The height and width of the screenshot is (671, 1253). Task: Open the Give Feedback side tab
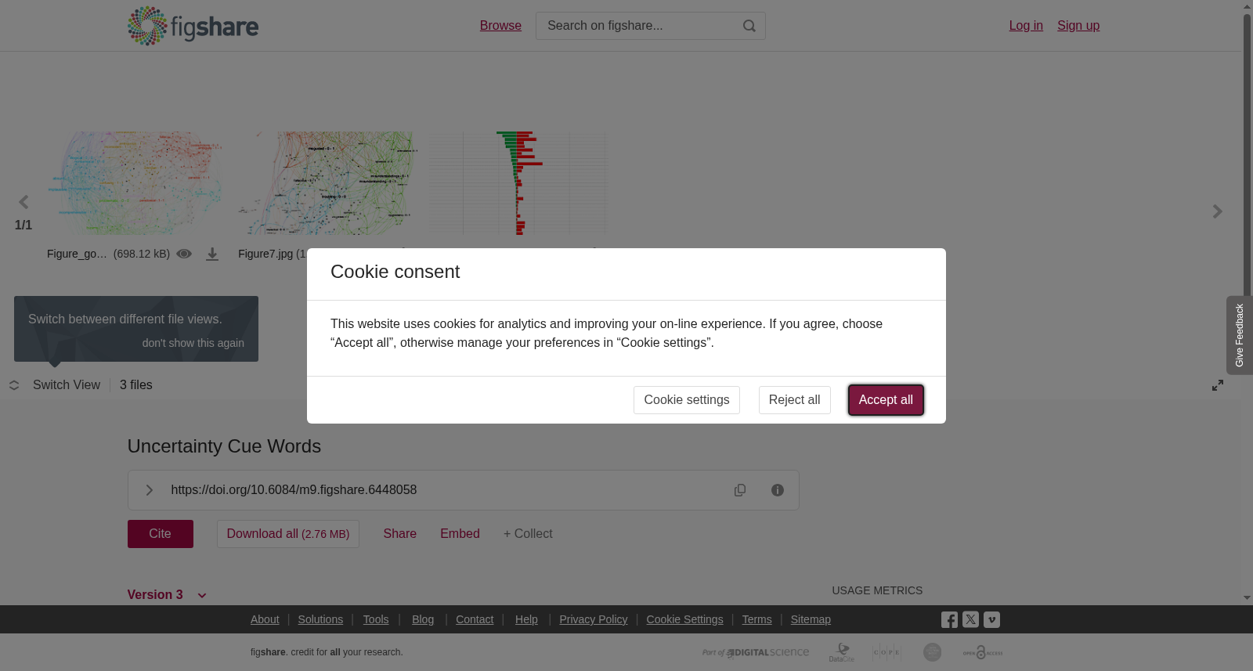pos(1240,335)
